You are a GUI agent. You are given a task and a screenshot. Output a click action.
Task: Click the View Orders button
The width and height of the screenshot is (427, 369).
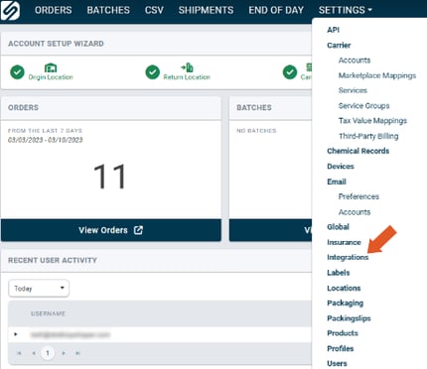tap(111, 230)
